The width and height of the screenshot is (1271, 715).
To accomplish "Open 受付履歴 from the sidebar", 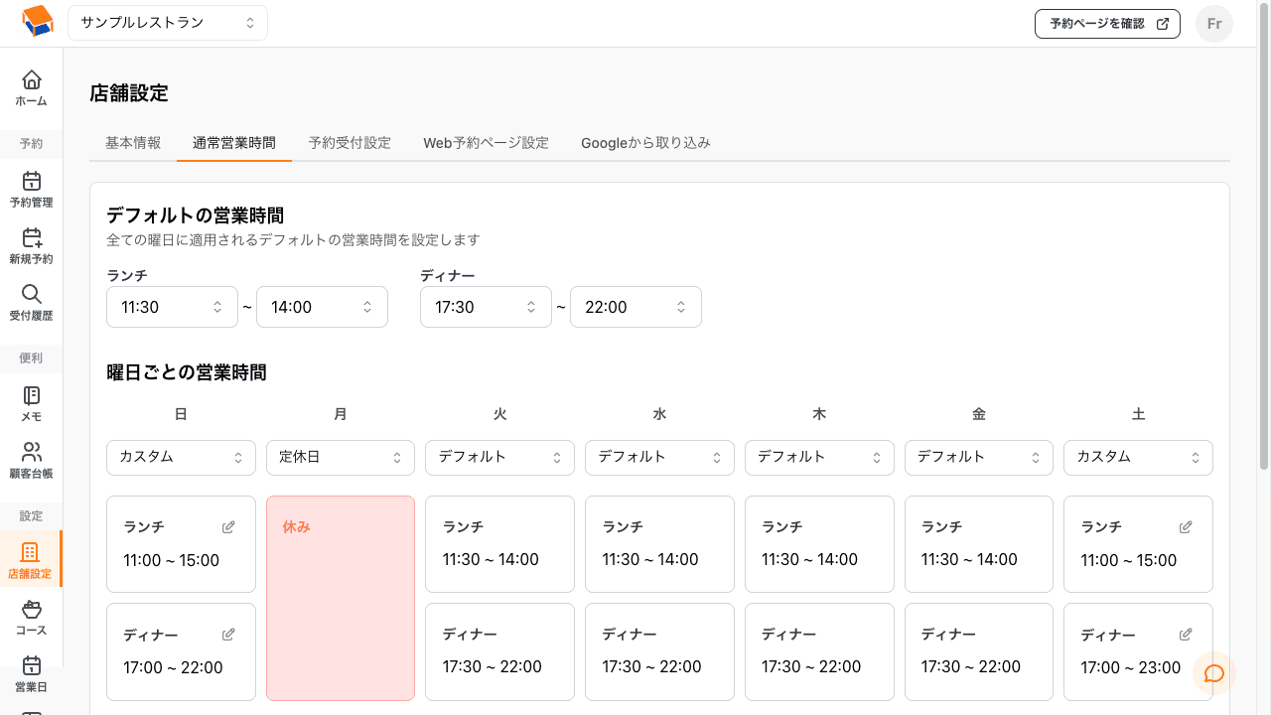I will point(31,304).
